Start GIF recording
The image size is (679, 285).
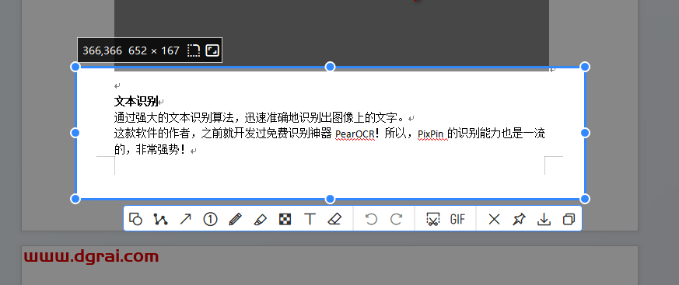(457, 219)
